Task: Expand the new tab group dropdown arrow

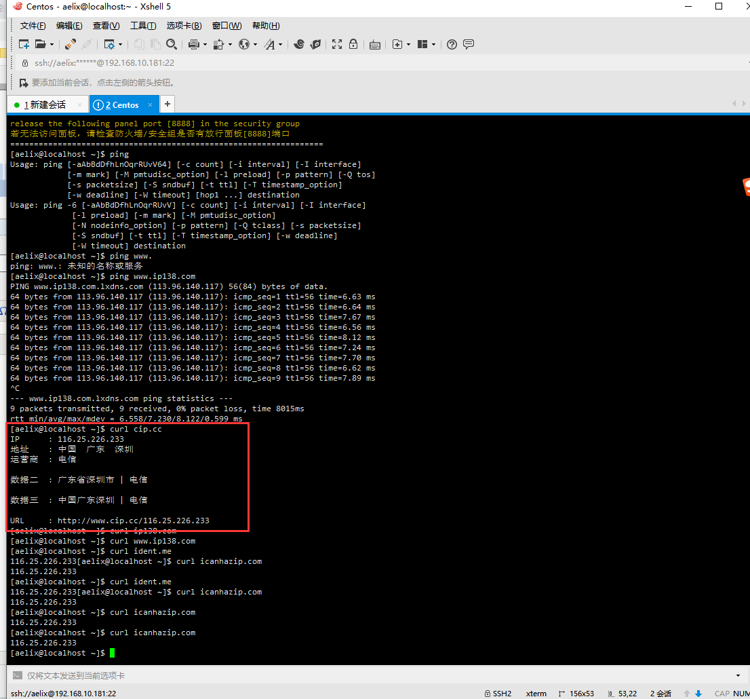Action: 408,45
